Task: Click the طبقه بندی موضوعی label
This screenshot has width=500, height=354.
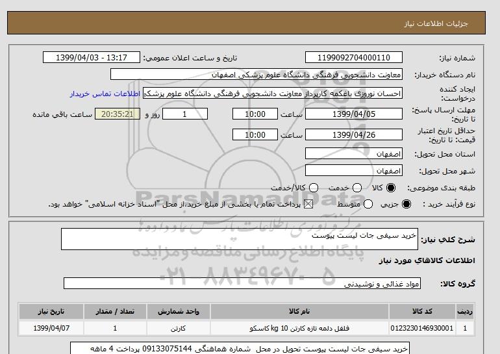Action: tap(442, 188)
